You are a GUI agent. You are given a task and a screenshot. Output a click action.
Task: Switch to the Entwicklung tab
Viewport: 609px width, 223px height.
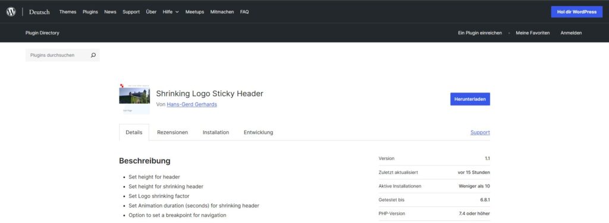pyautogui.click(x=258, y=132)
